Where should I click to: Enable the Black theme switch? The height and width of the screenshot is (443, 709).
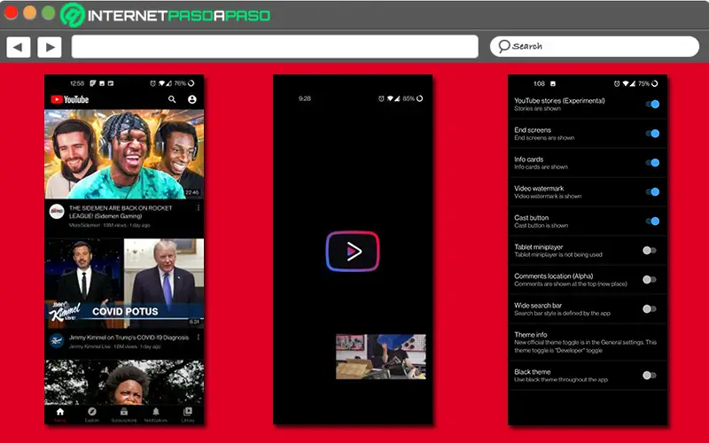coord(650,375)
